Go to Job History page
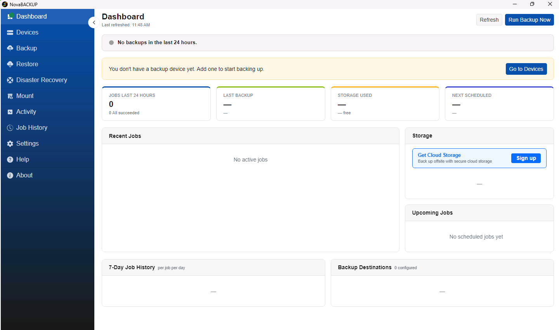The height and width of the screenshot is (330, 559). [47, 128]
